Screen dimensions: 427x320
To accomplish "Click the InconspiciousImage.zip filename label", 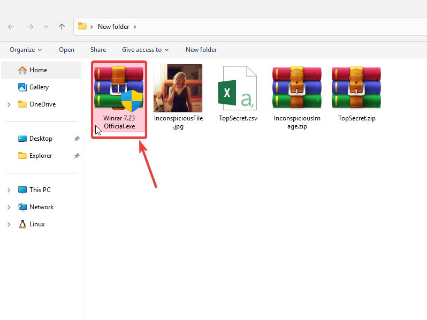I will (297, 123).
